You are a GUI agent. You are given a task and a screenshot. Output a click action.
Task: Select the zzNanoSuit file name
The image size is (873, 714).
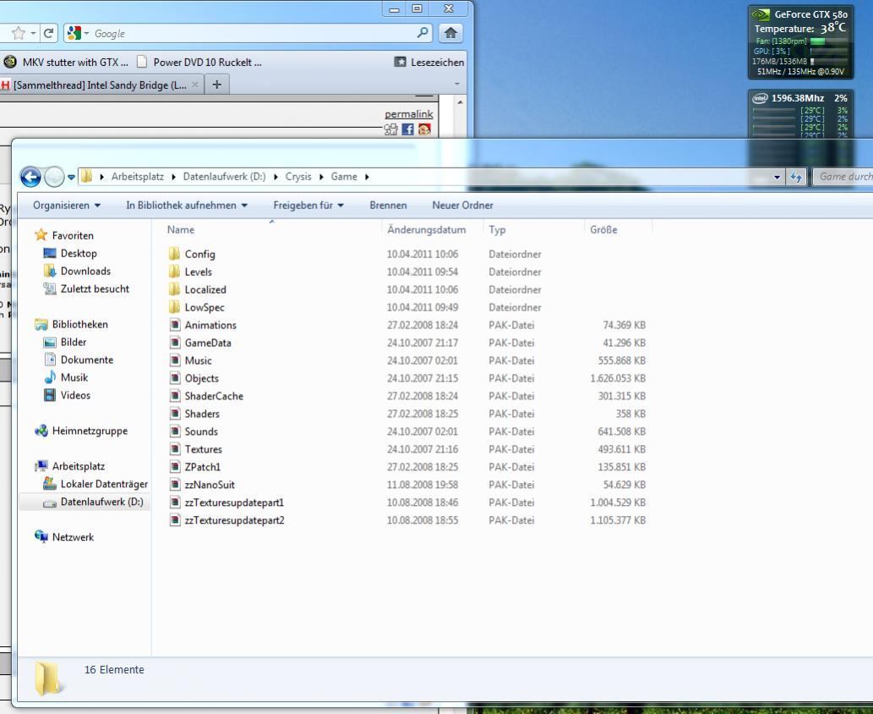pos(210,485)
